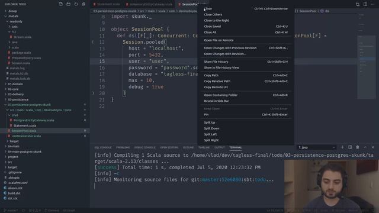Select Reveal in Side Bar
The image size is (379, 213).
[246, 101]
